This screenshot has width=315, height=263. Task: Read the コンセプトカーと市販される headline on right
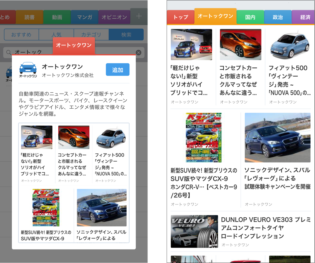tap(238, 80)
